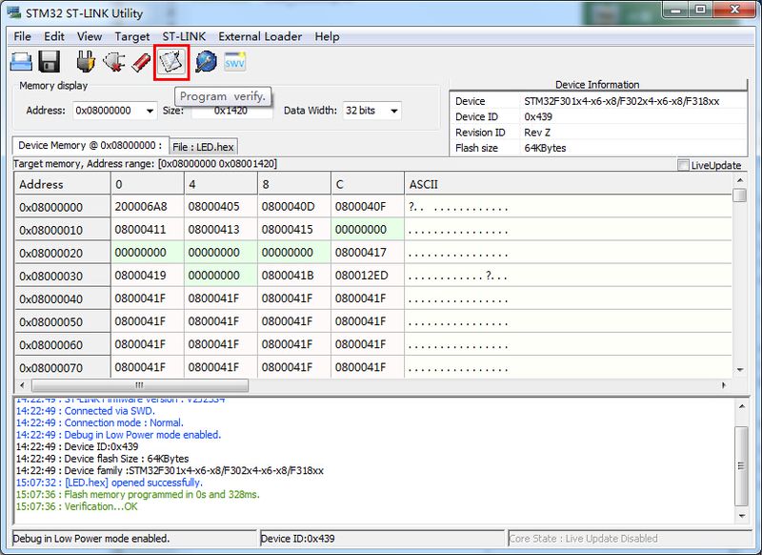Save memory with the floppy disk icon
This screenshot has width=762, height=555.
50,62
